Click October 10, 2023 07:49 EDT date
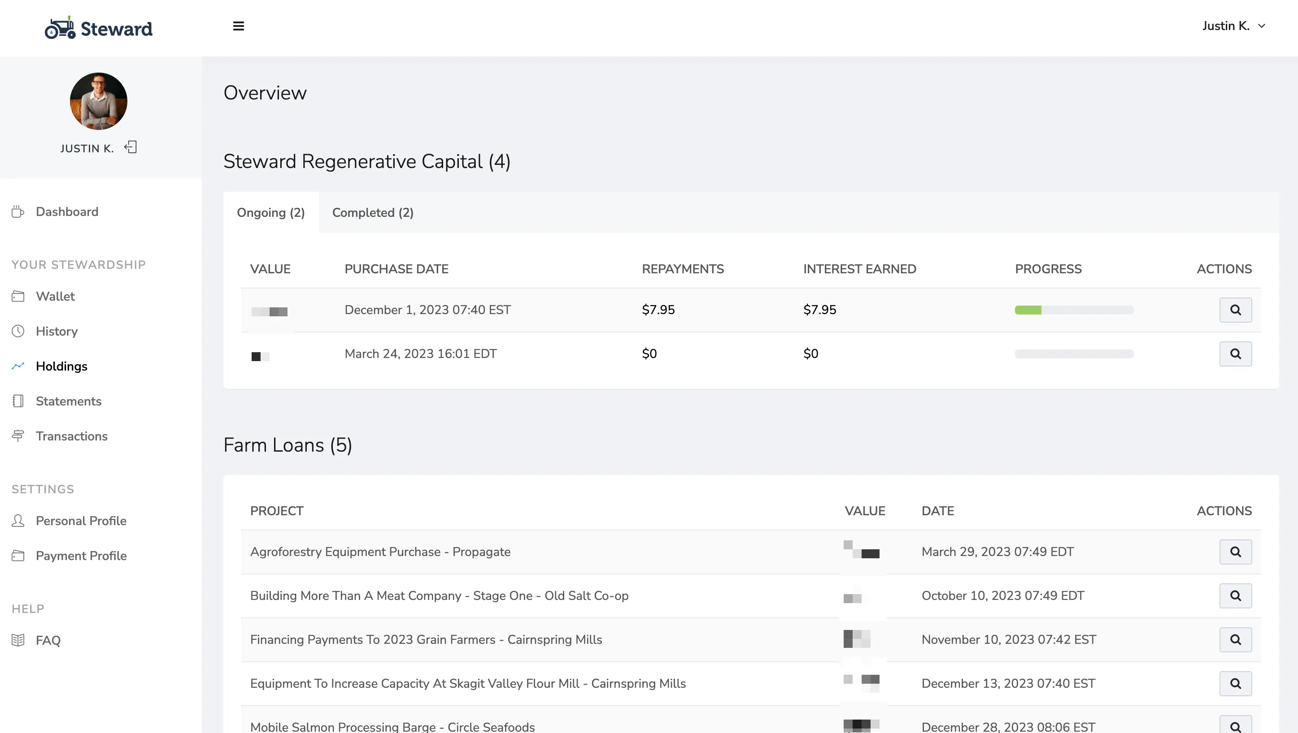1298x733 pixels. pyautogui.click(x=1002, y=595)
